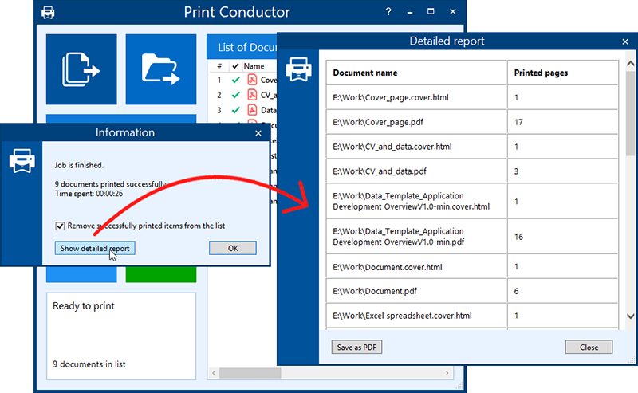Select E:\Work\Cover_page.cover.html row
The image size is (638, 393).
pos(472,97)
